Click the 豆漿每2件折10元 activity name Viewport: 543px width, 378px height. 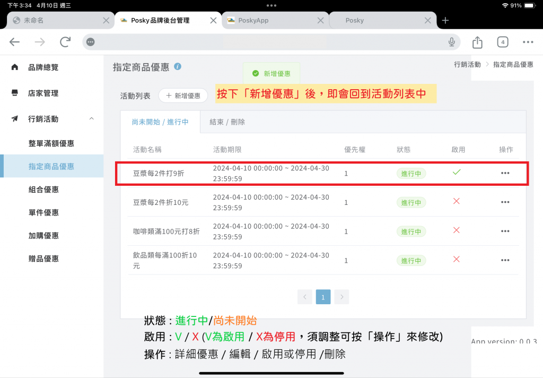(x=161, y=202)
